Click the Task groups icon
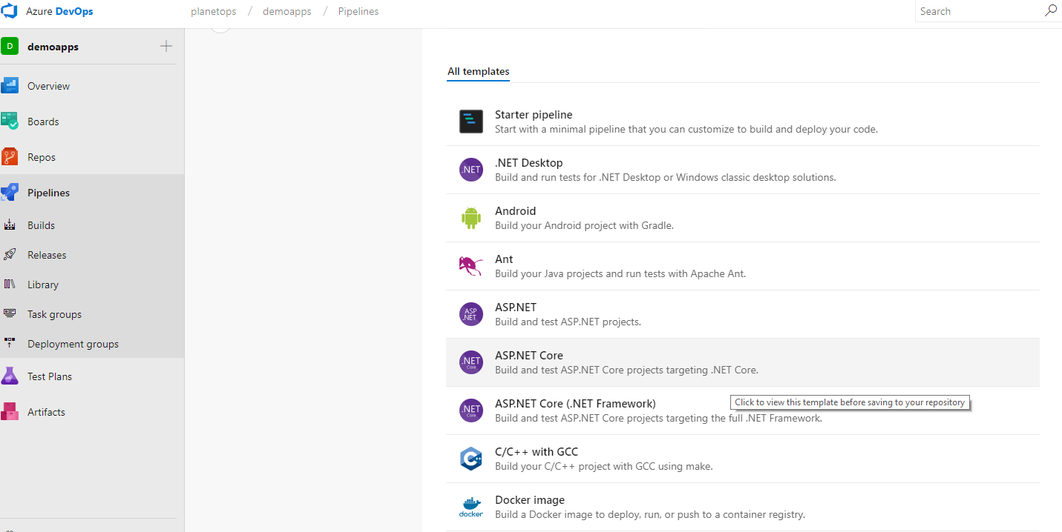The image size is (1062, 532). (10, 314)
